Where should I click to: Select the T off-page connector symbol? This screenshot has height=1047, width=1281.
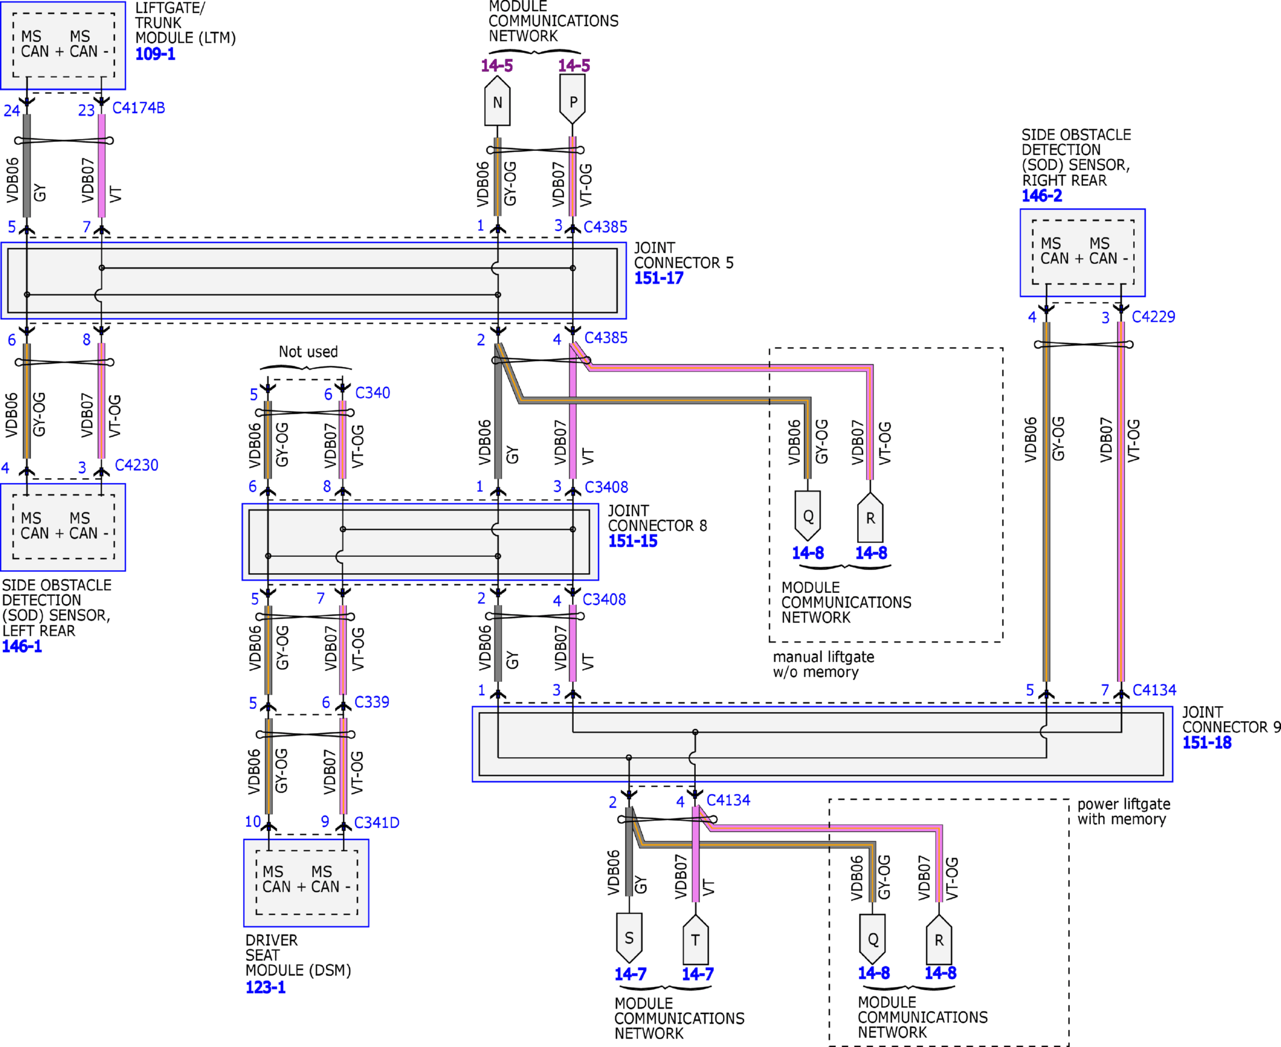tap(695, 939)
